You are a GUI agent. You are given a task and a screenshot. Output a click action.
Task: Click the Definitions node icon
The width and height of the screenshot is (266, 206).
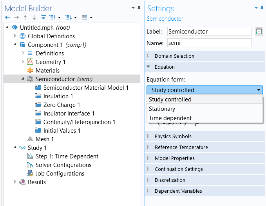30,53
